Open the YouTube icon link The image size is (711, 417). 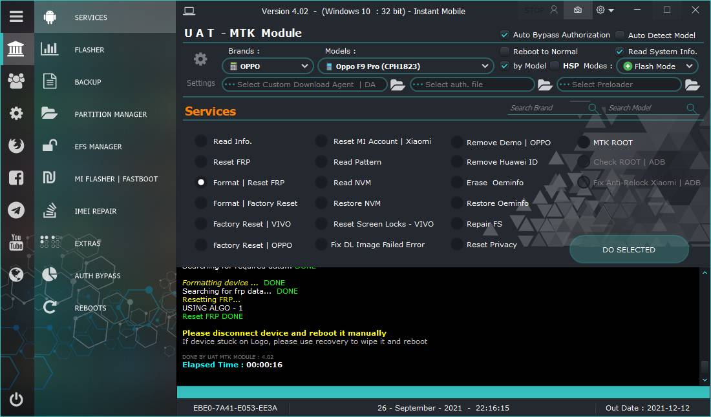16,242
